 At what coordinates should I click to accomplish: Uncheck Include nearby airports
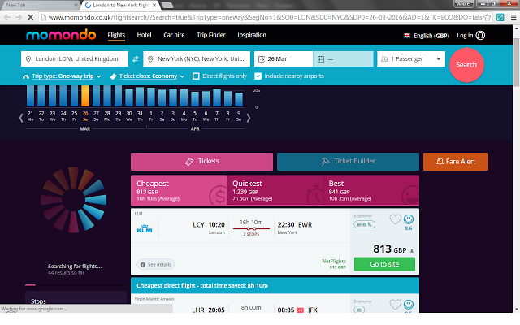(258, 76)
